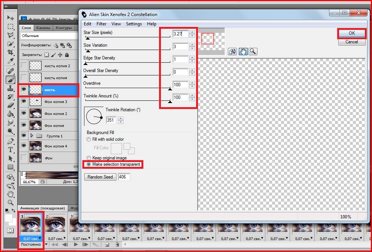The image size is (372, 252).
Task: Hide the 'Фон копия 3' layer
Action: point(24,101)
